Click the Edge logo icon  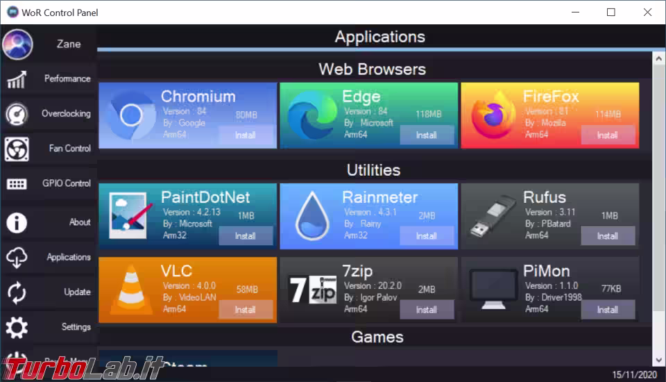312,115
